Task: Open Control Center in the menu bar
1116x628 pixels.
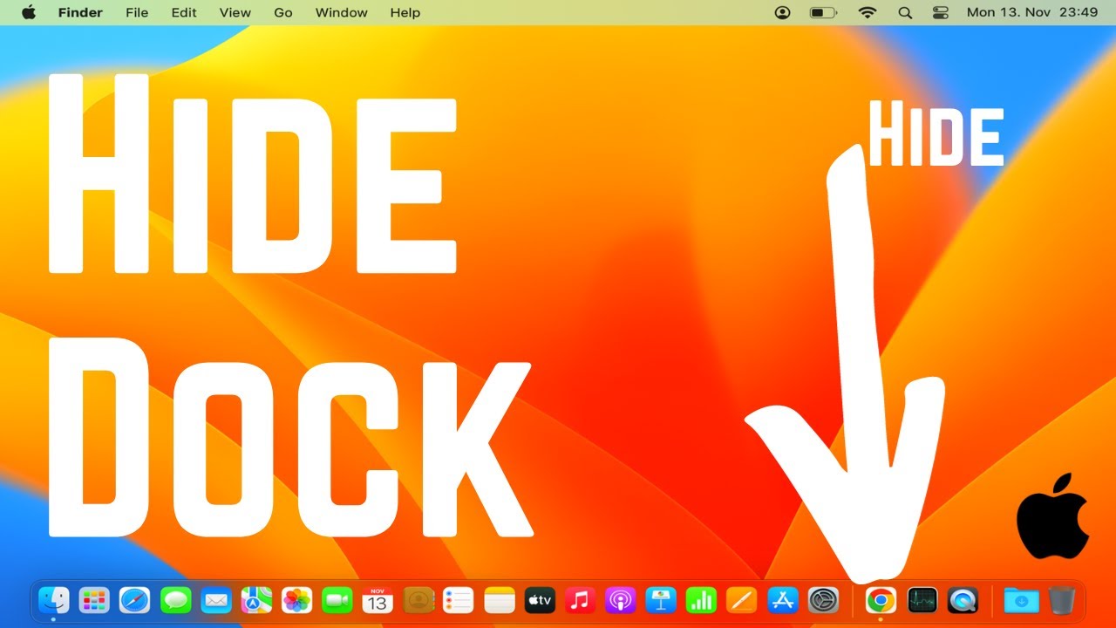Action: [941, 12]
